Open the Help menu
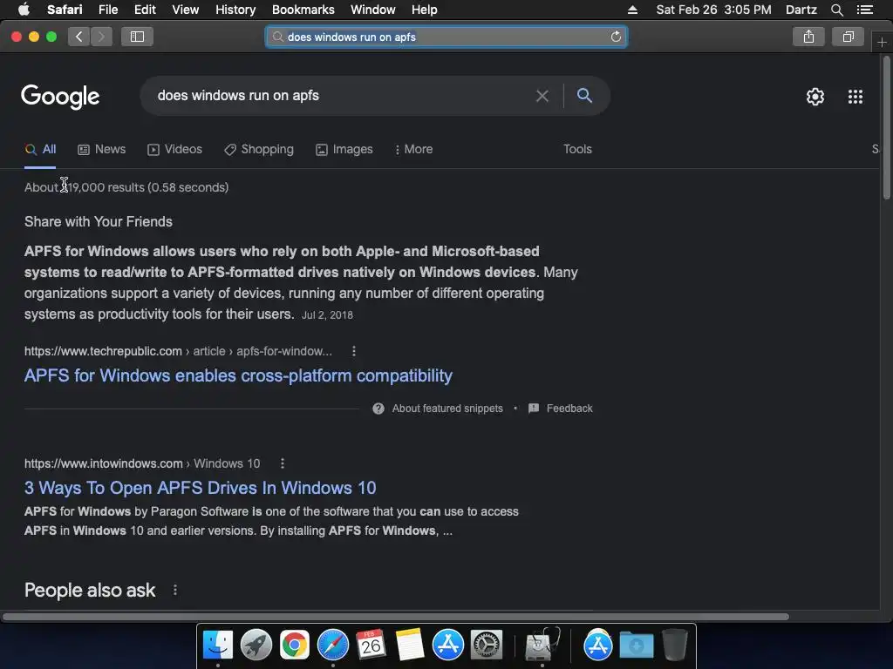This screenshot has width=893, height=669. tap(425, 10)
